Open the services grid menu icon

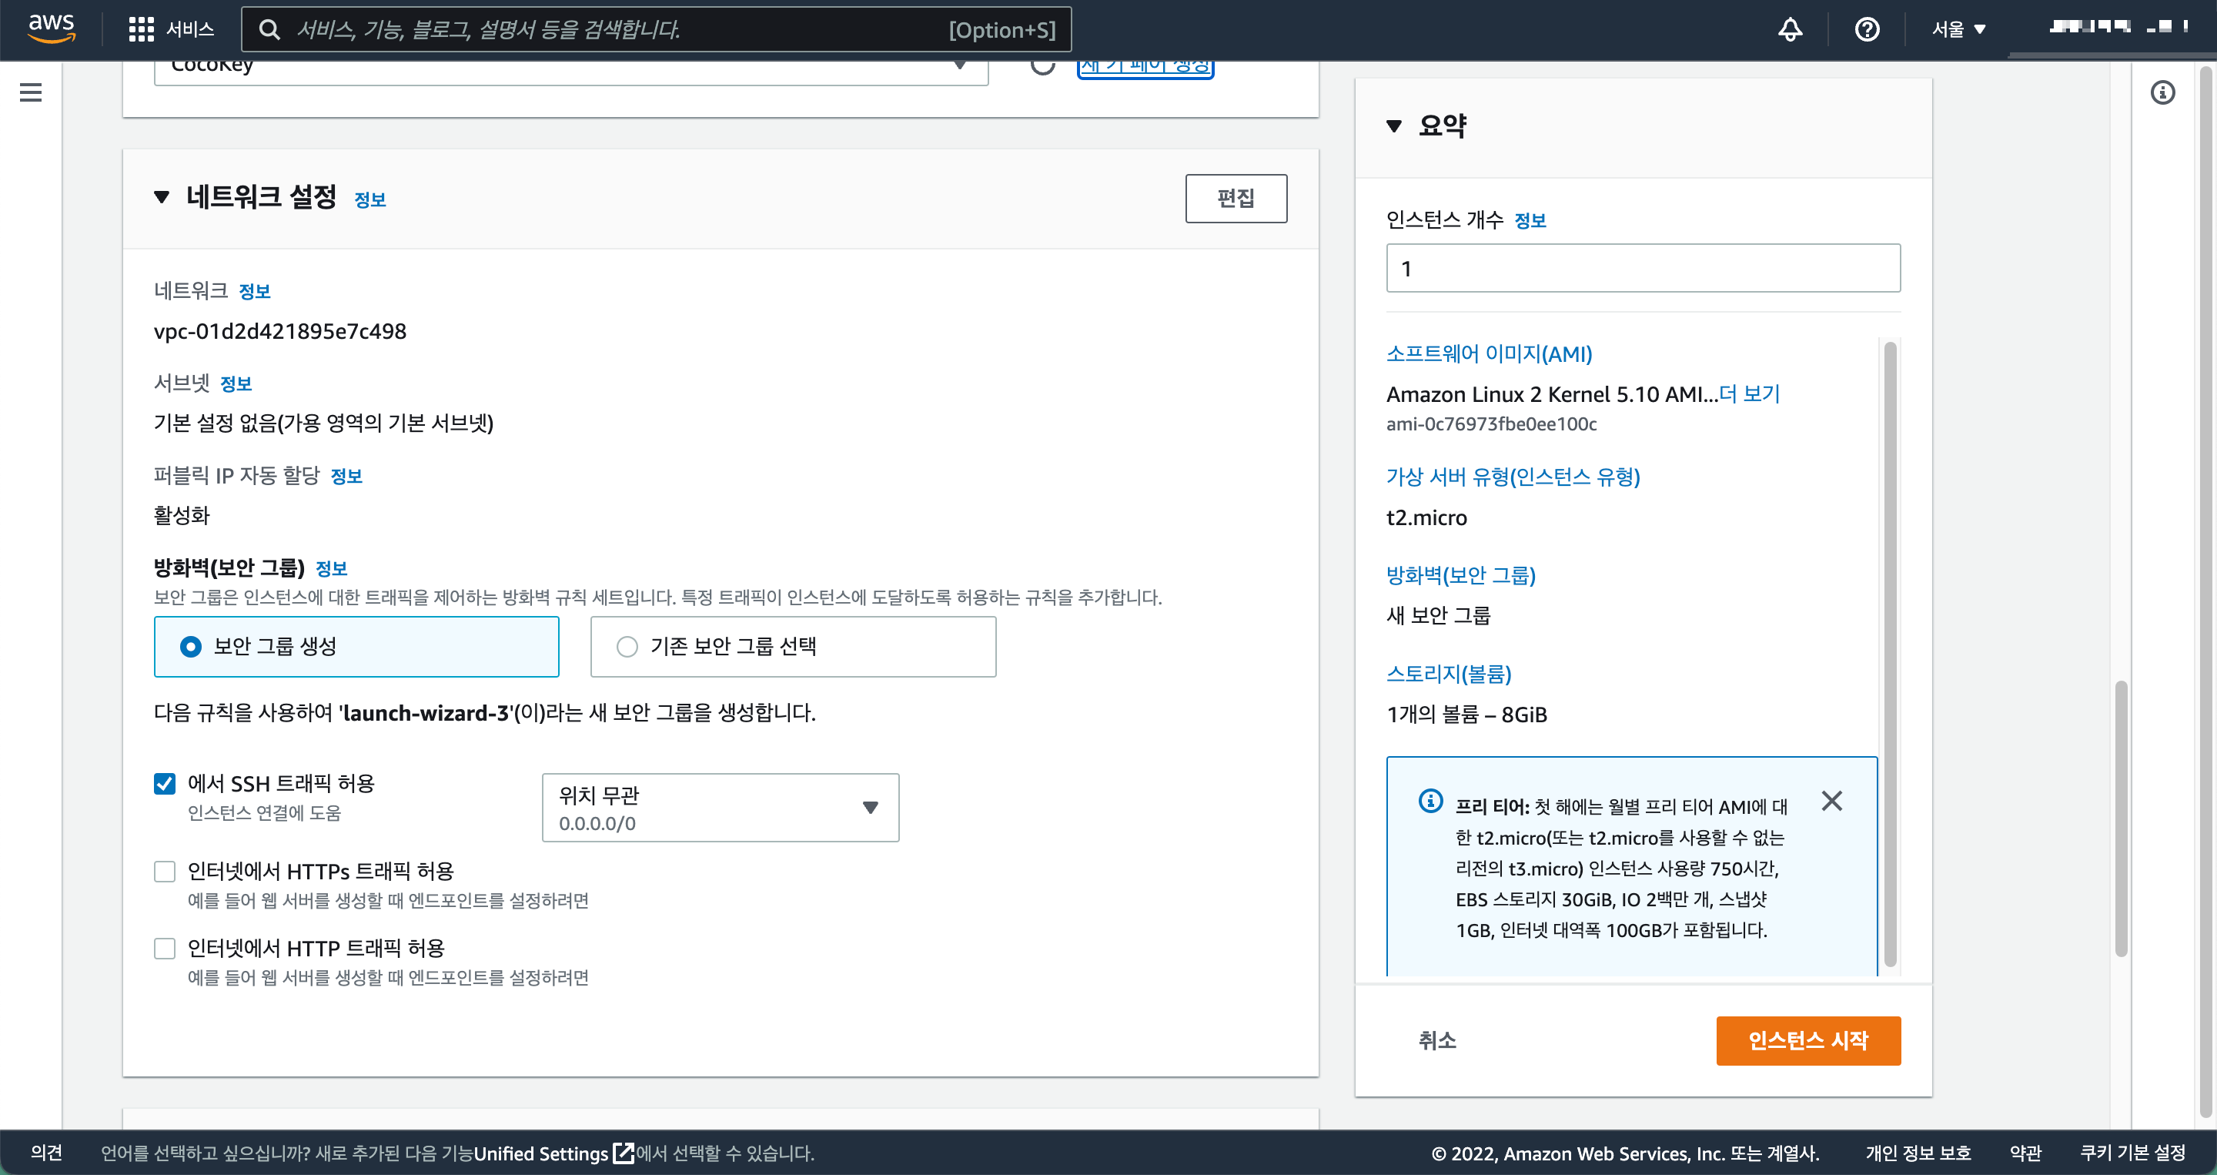[x=140, y=29]
